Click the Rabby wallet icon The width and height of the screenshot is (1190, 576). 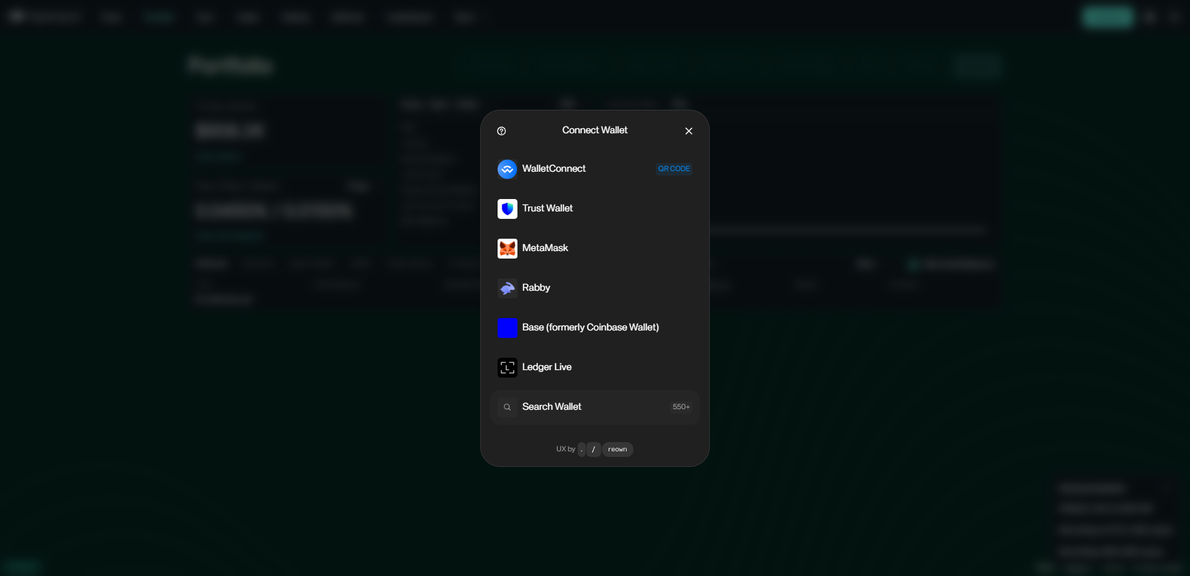pos(508,288)
